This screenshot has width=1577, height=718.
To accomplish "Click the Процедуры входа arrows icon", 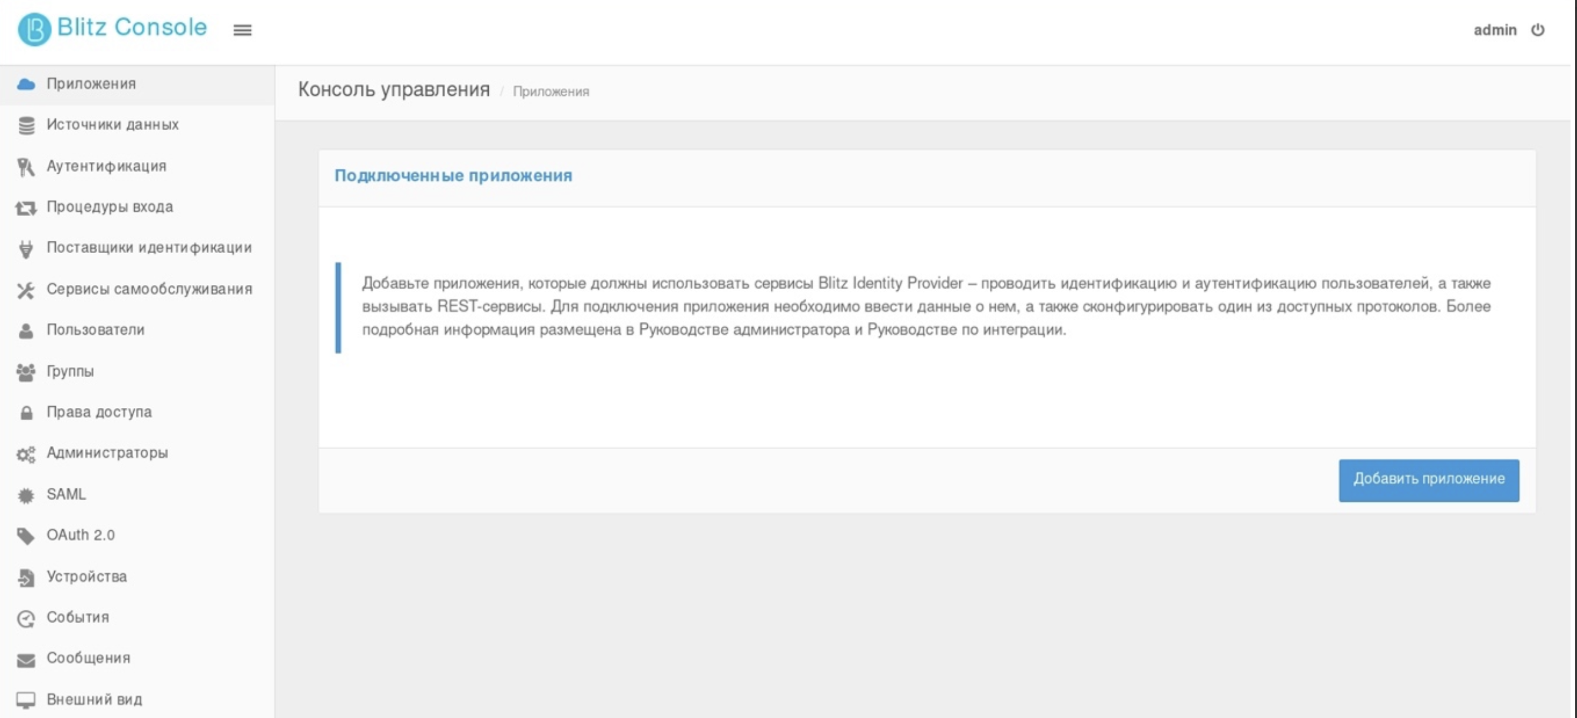I will (26, 207).
